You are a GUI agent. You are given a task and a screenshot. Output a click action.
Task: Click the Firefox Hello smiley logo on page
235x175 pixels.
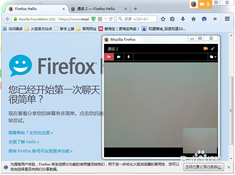point(20,66)
